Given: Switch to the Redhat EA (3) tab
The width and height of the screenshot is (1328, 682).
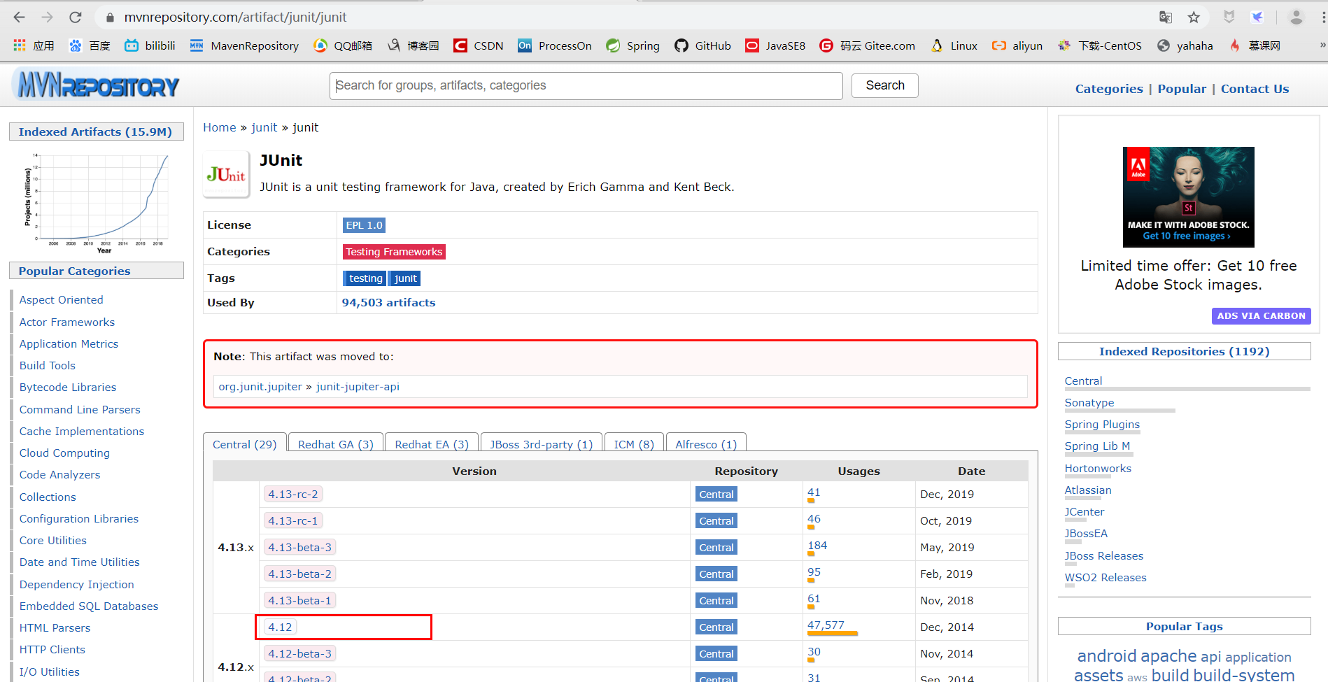Looking at the screenshot, I should tap(432, 444).
